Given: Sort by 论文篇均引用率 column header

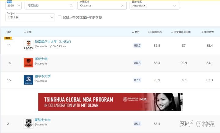Looking at the screenshot, I should (181, 32).
